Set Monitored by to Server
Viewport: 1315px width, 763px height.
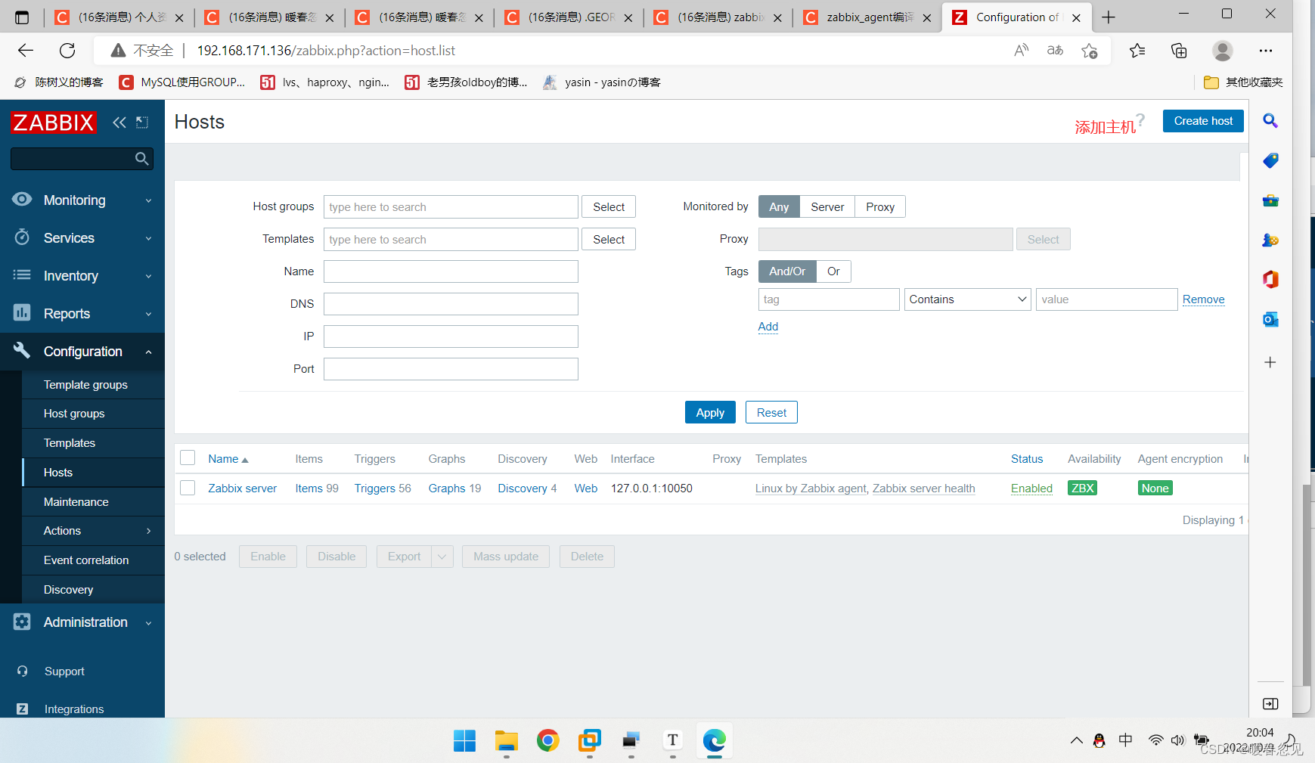point(827,206)
